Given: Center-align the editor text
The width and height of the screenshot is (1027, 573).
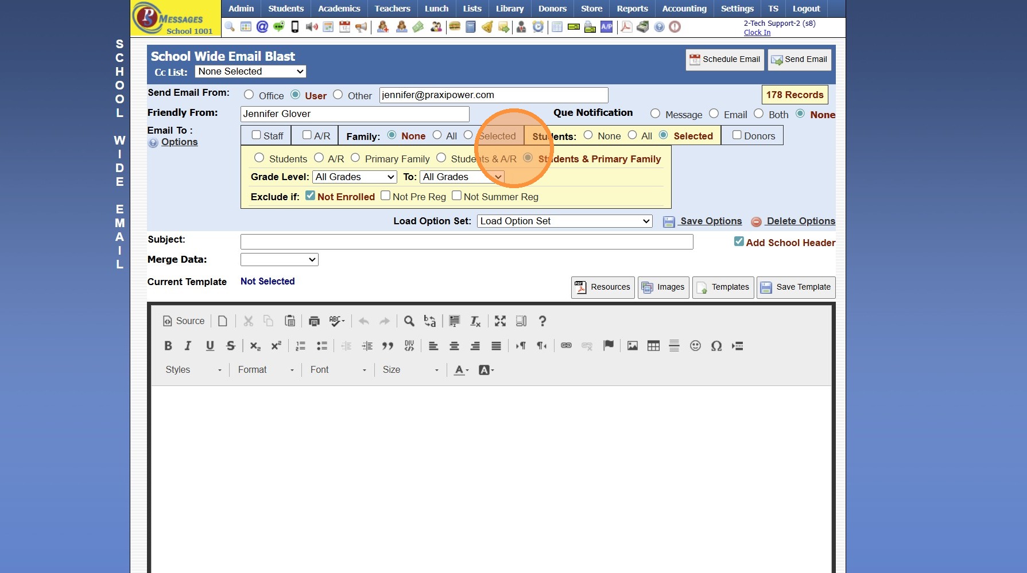Looking at the screenshot, I should [x=454, y=346].
